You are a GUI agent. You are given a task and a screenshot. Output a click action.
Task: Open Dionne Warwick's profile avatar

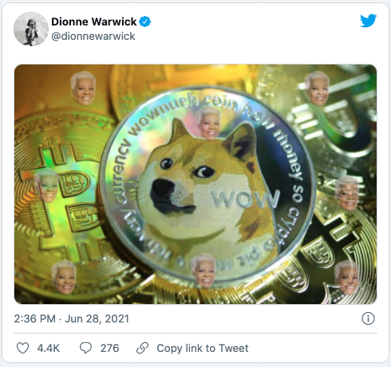31,29
